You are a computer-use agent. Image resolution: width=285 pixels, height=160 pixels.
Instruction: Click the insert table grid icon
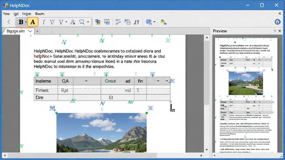tap(107, 22)
